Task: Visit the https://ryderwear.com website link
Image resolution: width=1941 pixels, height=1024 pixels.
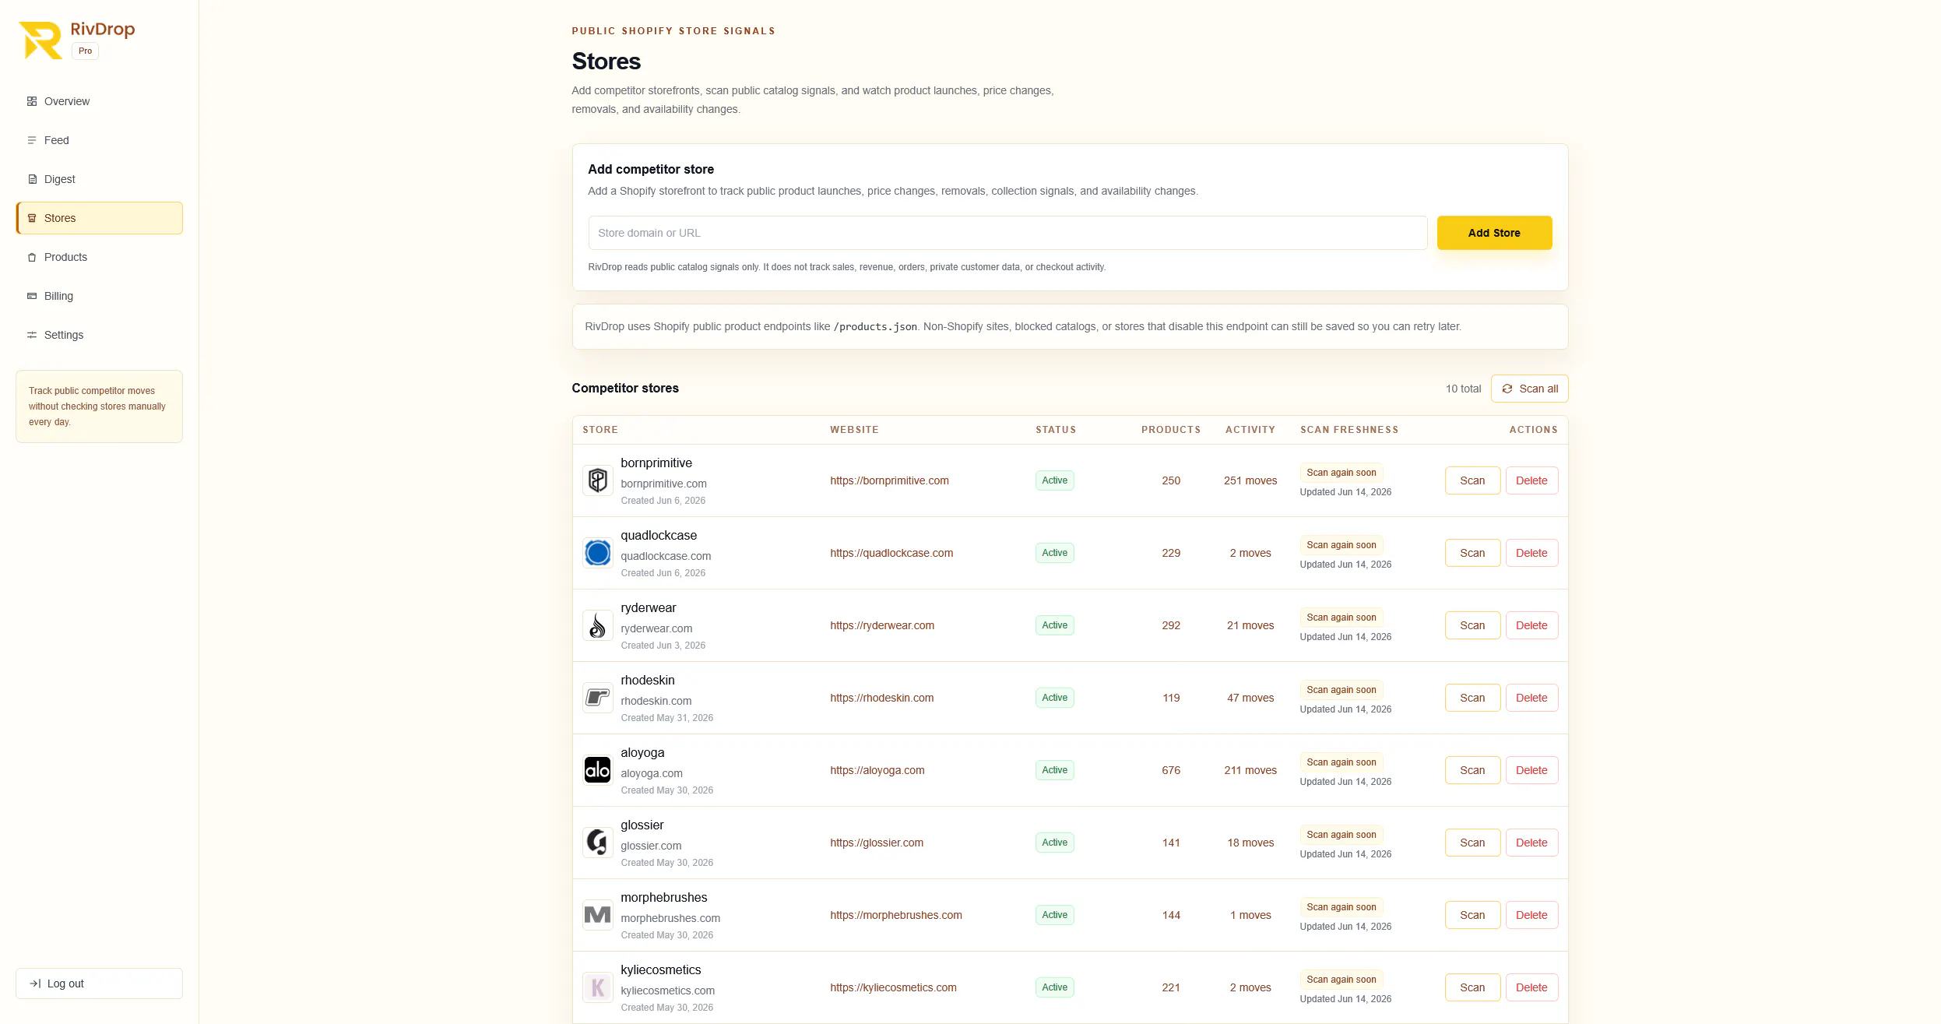Action: pyautogui.click(x=882, y=625)
